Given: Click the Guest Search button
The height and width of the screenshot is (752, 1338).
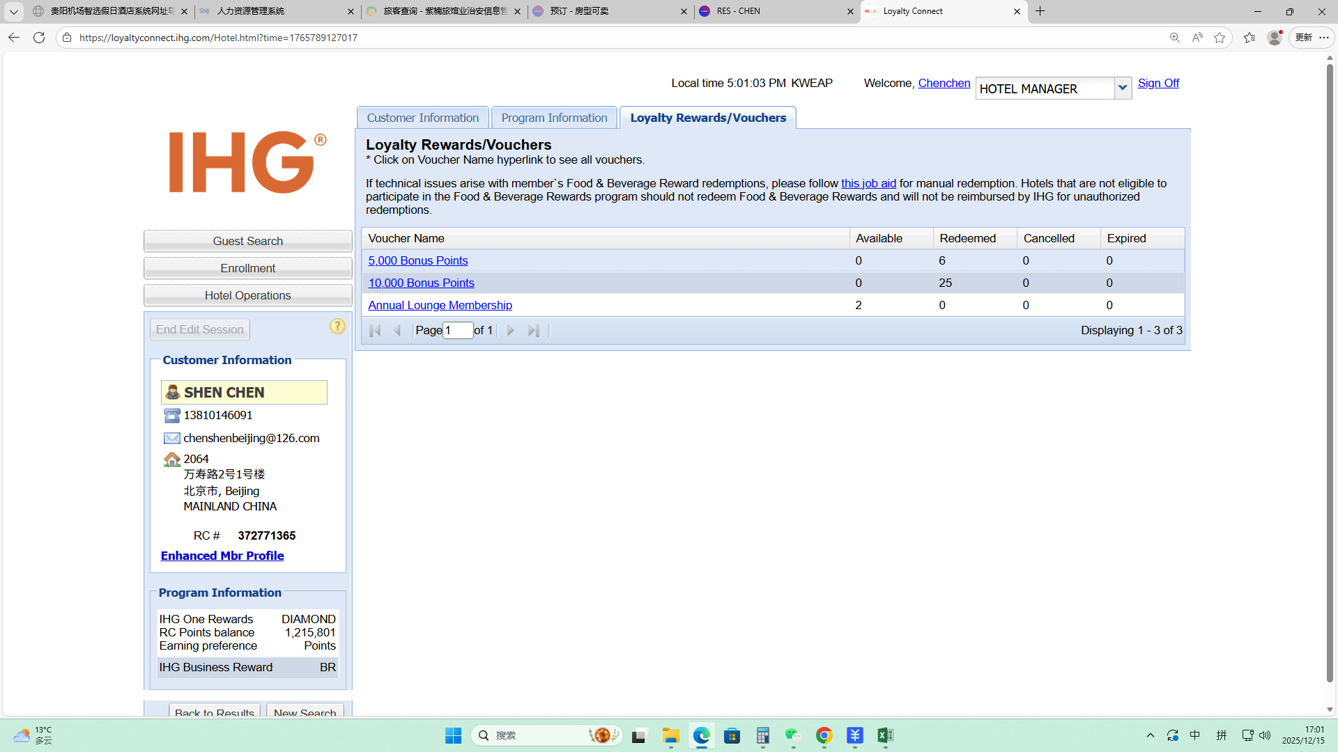Looking at the screenshot, I should tap(247, 241).
